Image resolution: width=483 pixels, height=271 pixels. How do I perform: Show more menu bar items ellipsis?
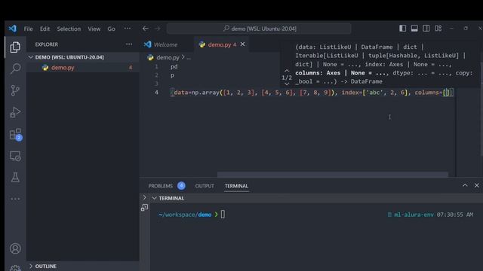128,29
